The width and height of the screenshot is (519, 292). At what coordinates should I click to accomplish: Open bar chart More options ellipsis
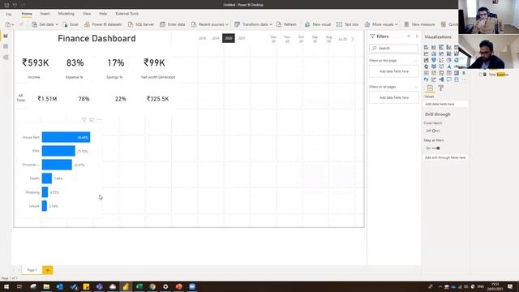click(x=99, y=119)
